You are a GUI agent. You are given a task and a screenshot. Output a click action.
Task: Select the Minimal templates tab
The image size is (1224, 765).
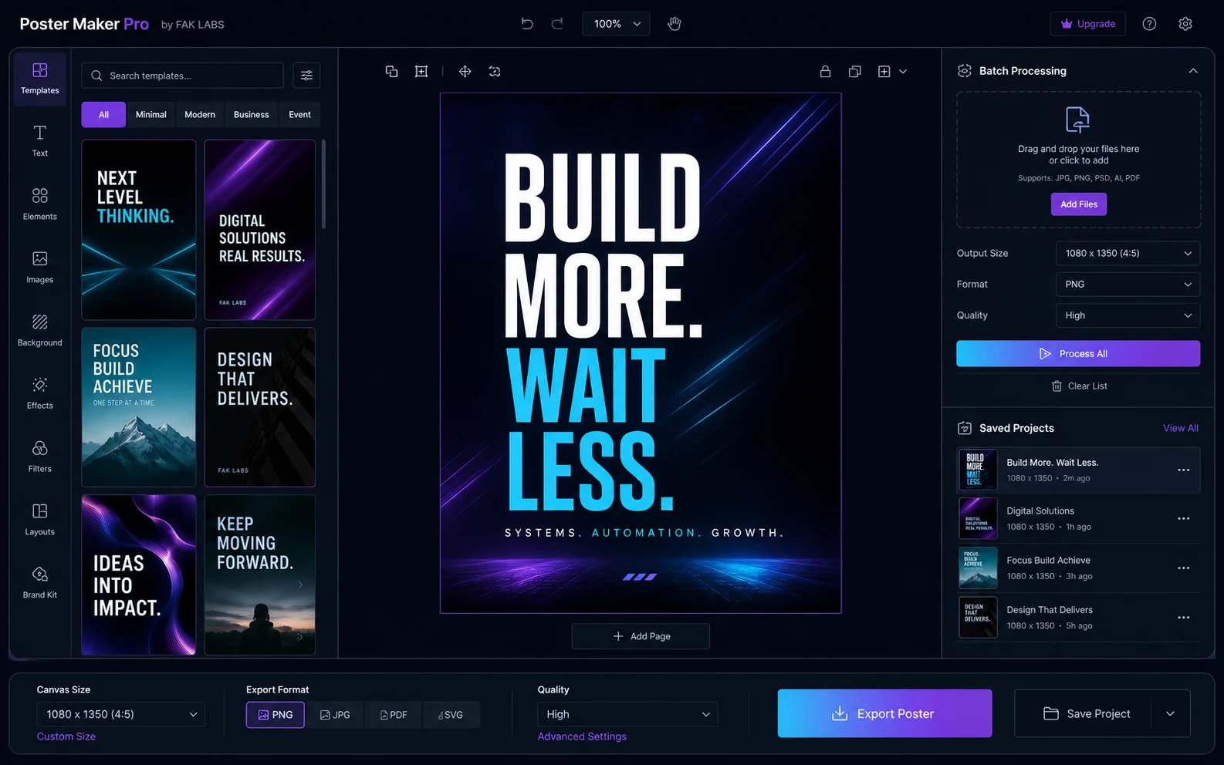pos(151,115)
